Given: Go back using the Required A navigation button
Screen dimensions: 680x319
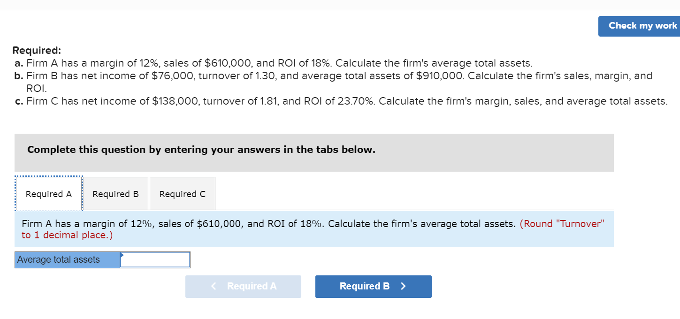Looking at the screenshot, I should 243,286.
